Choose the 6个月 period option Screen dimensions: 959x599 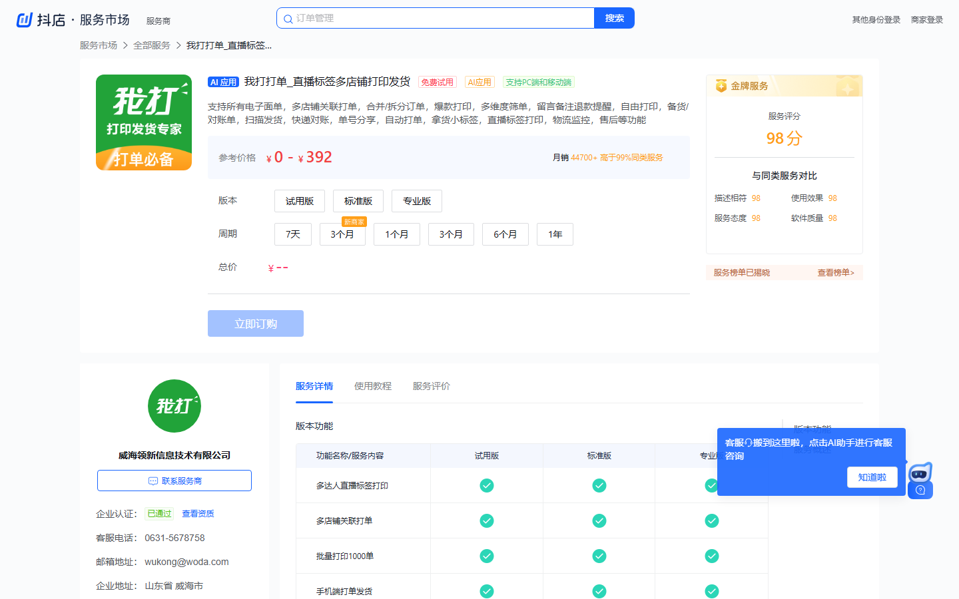tap(505, 234)
